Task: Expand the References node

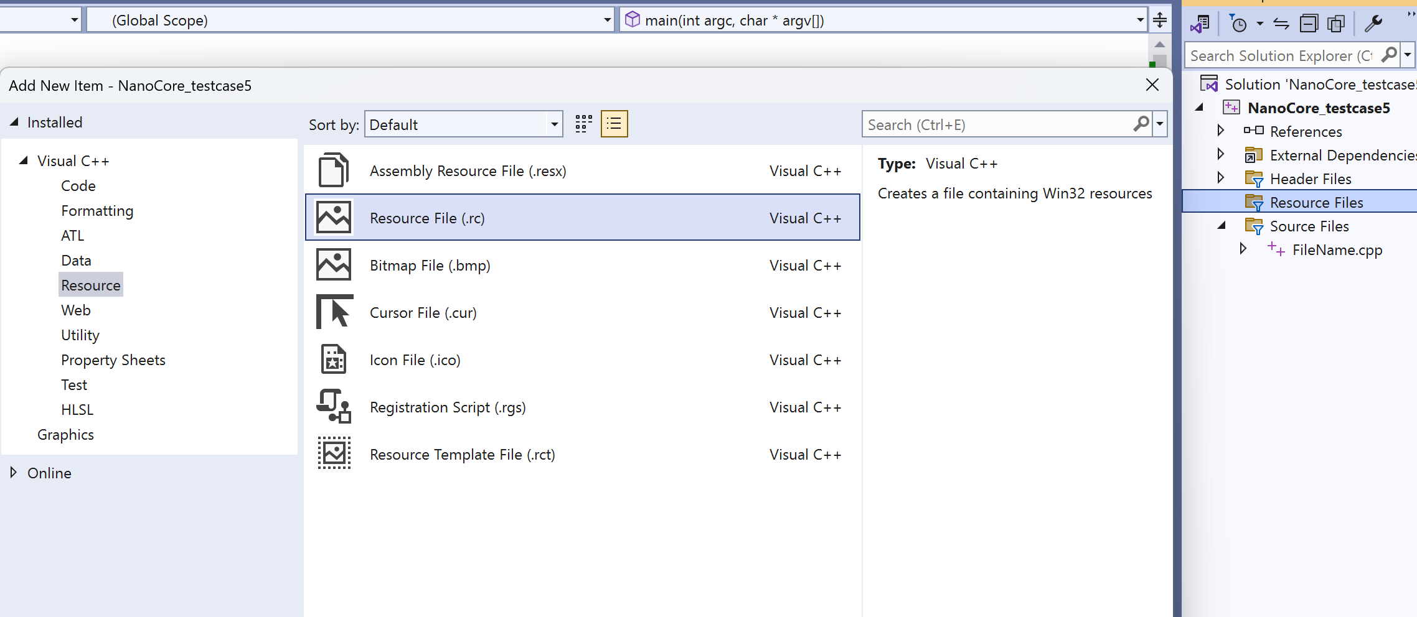Action: coord(1221,131)
